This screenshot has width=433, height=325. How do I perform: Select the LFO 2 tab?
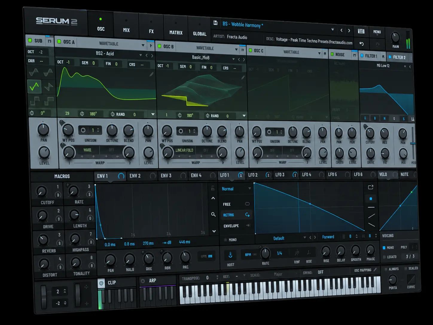coord(259,175)
